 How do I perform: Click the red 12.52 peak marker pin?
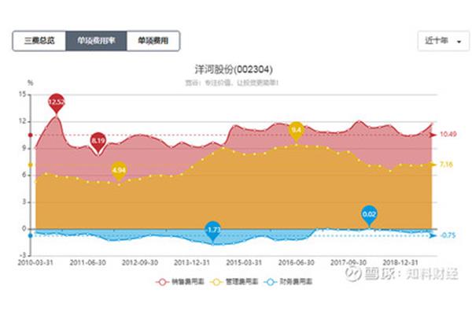click(x=57, y=102)
